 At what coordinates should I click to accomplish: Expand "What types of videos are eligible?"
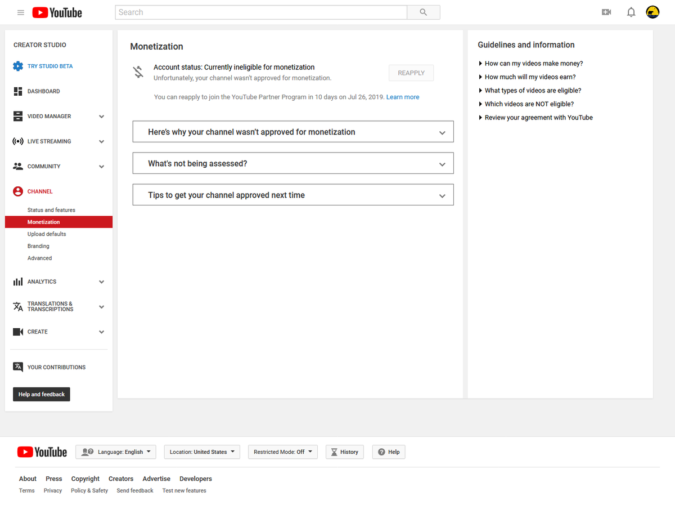click(x=530, y=91)
